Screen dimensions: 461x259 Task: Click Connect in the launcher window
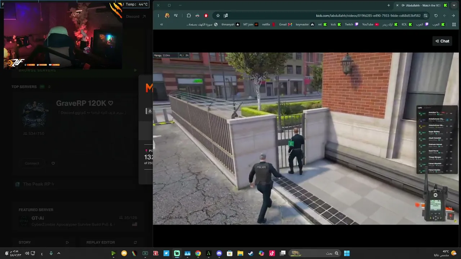click(32, 163)
